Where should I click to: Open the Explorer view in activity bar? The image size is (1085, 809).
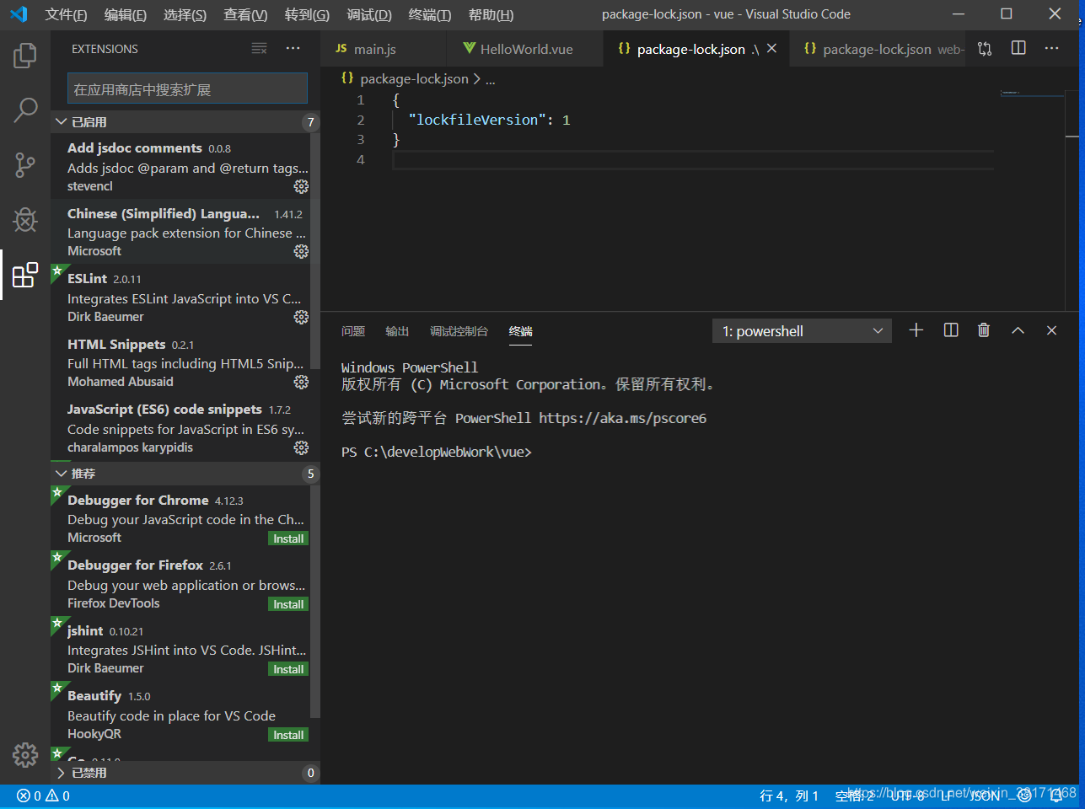25,56
